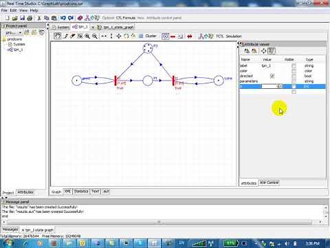Click the Open file folder icon
The height and width of the screenshot is (248, 330).
click(15, 18)
